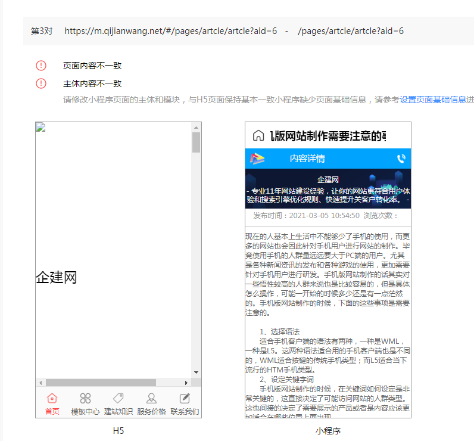
Task: Click the house icon in mini-program header
Action: 258,136
